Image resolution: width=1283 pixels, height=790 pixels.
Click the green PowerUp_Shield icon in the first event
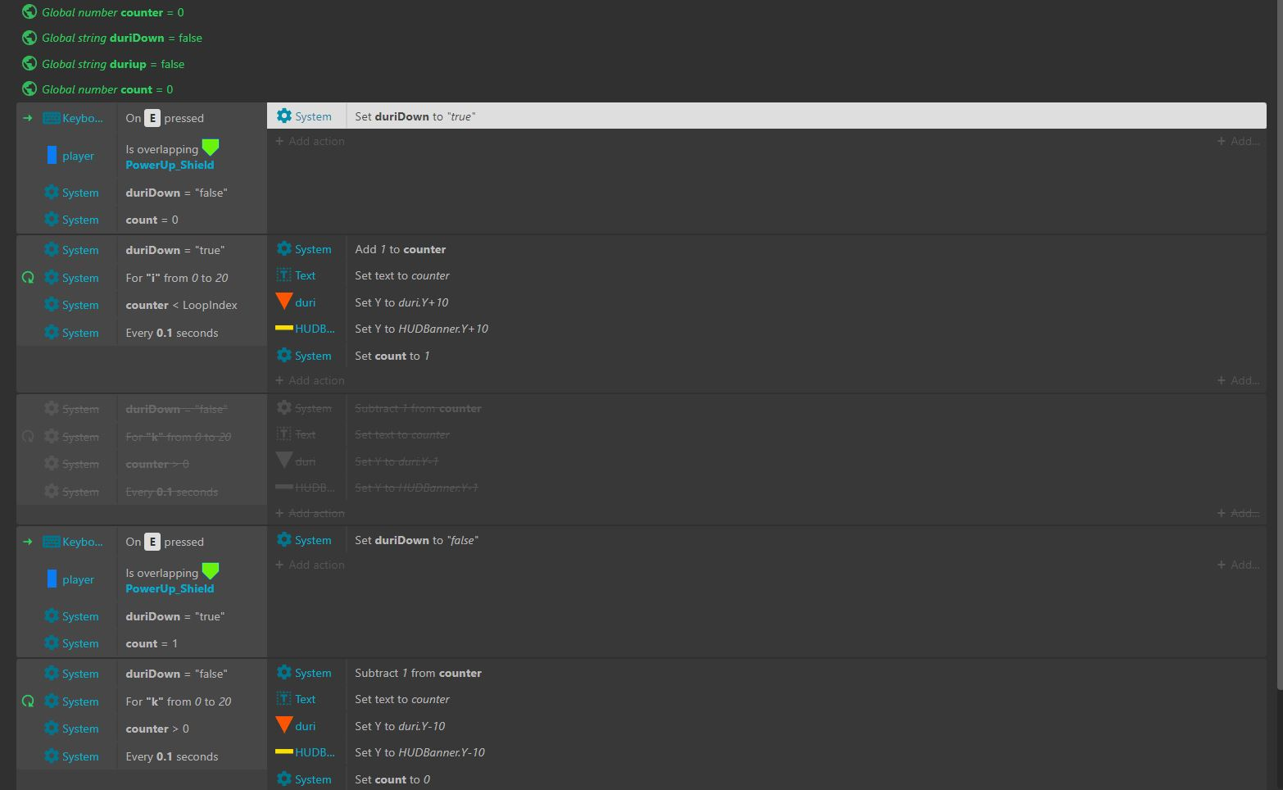tap(211, 148)
